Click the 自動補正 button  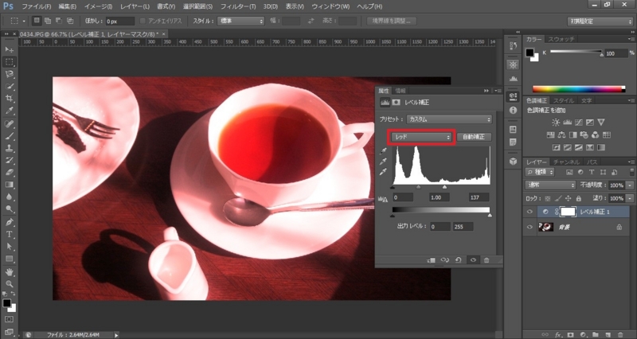474,137
